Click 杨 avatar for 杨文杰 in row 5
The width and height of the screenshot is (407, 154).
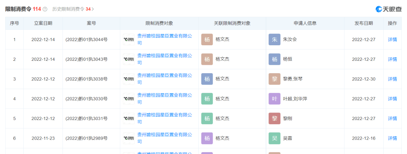(207, 119)
